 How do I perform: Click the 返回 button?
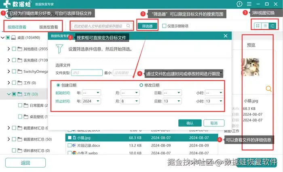25,163
